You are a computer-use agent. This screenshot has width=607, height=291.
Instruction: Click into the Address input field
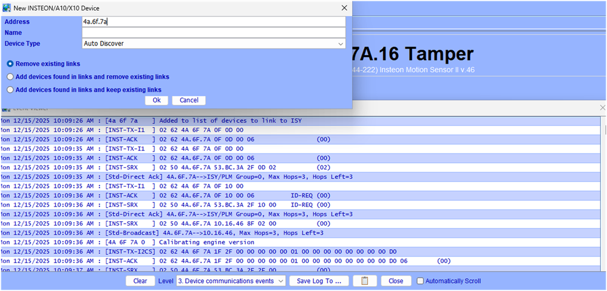[214, 22]
